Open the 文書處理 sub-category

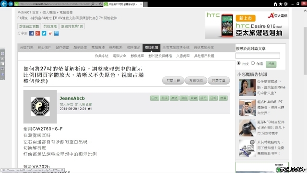tap(183, 56)
